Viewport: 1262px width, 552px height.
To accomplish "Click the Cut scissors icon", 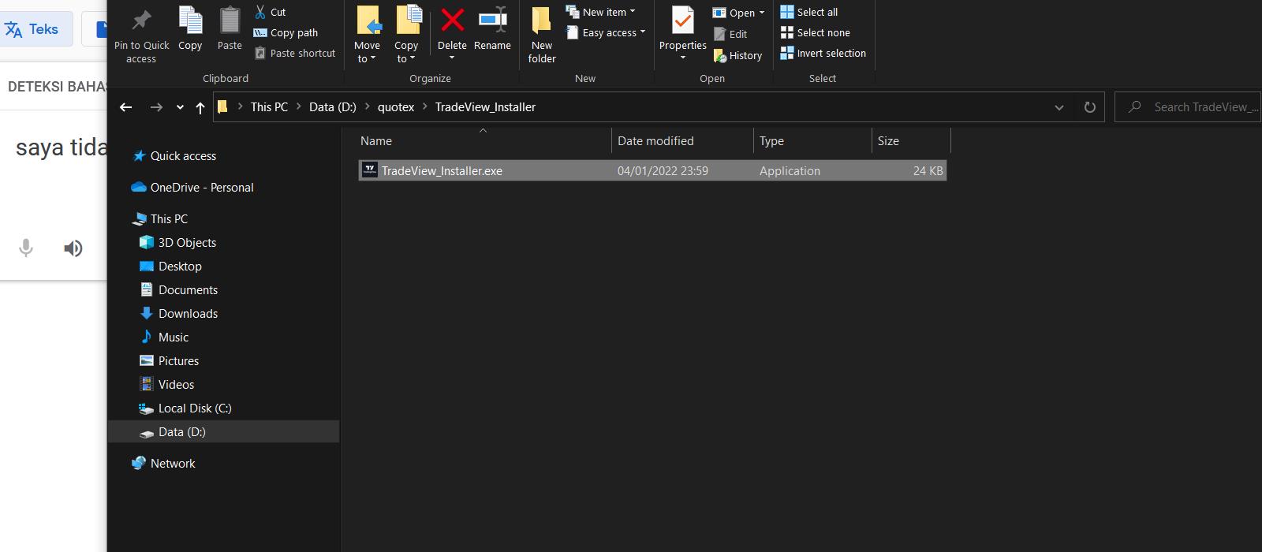I will click(260, 12).
